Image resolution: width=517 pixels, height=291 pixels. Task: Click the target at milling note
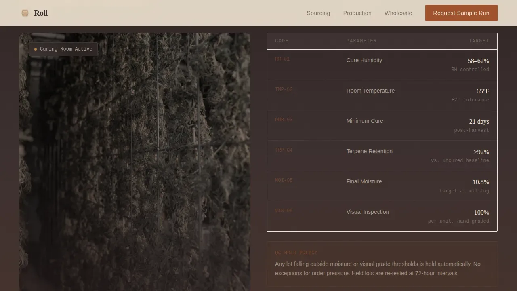coord(464,191)
